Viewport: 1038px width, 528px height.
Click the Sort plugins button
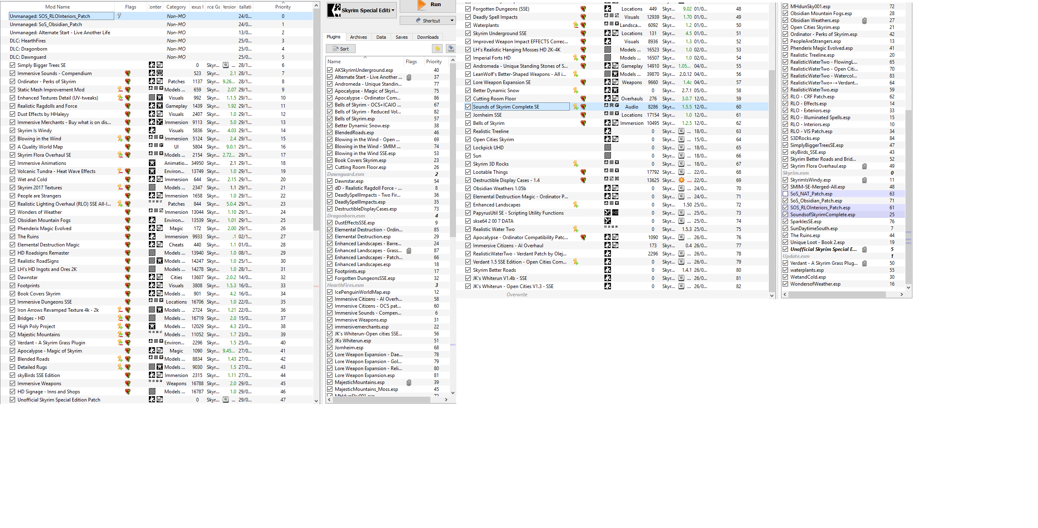pyautogui.click(x=341, y=49)
